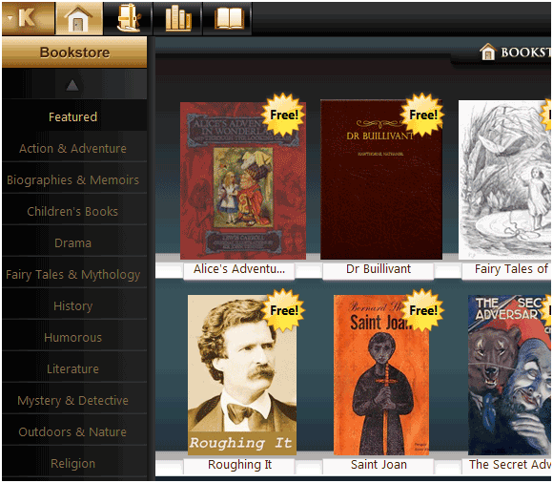553x483 pixels.
Task: Open the Saint Joan orange cover
Action: (381, 375)
